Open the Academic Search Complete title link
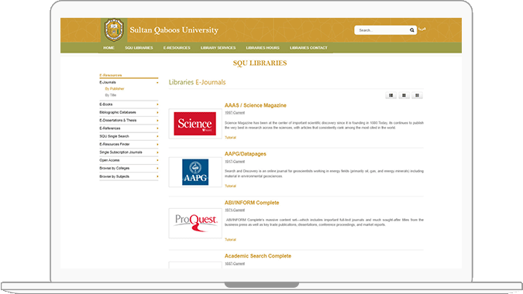523x294 pixels. tap(258, 256)
